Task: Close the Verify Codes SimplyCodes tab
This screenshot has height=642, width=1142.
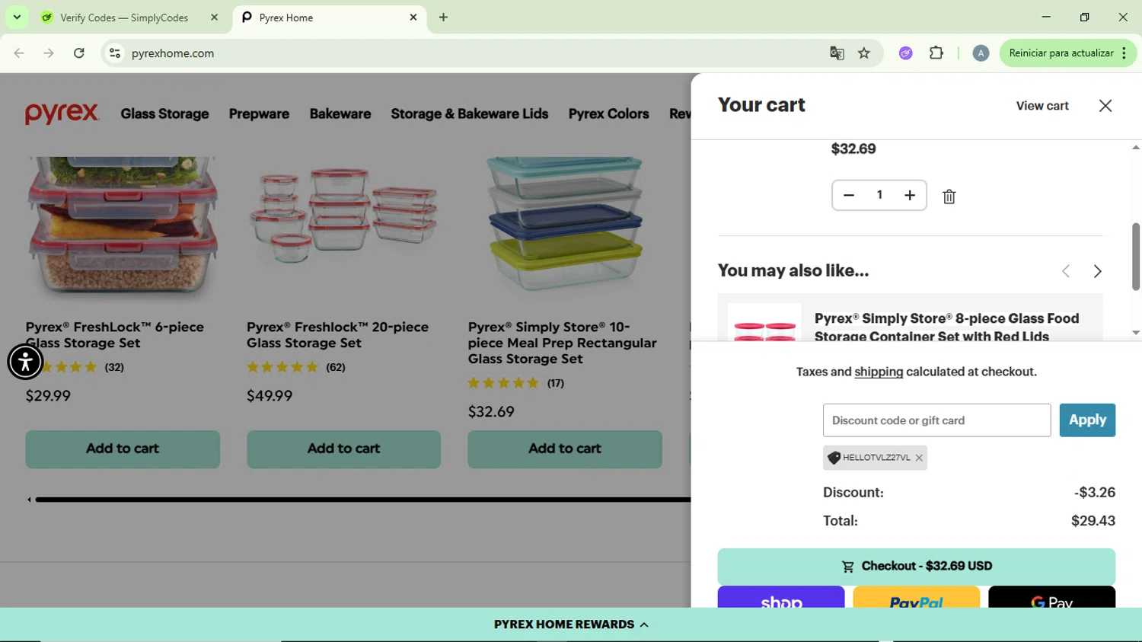Action: click(214, 18)
